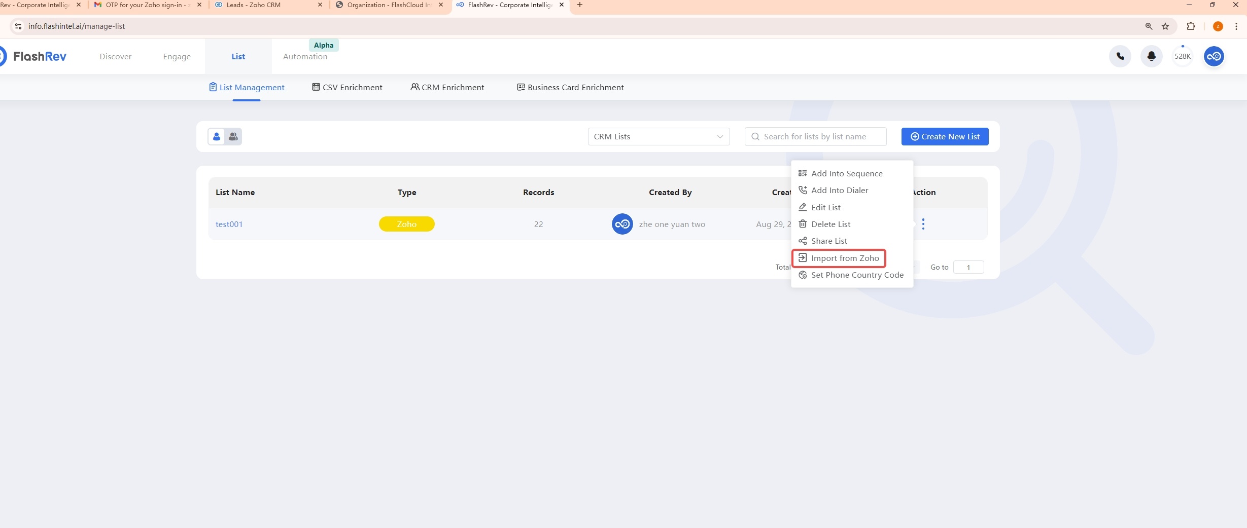The image size is (1247, 528).
Task: Select Edit List in the context menu
Action: (820, 207)
